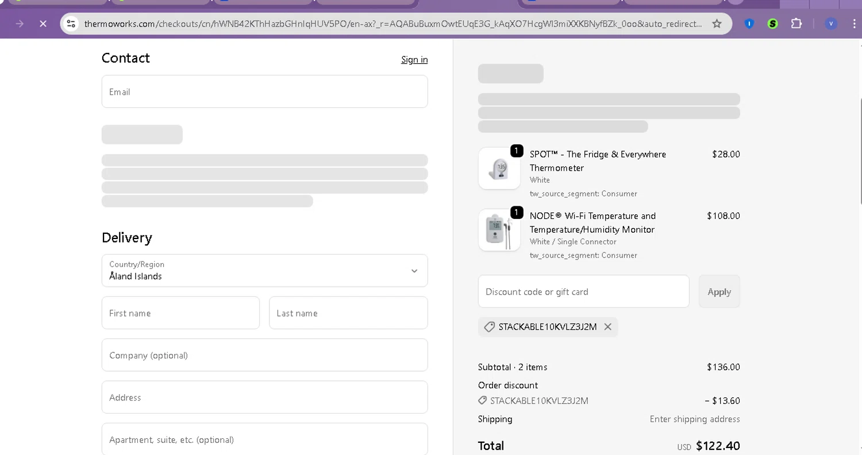Click 'Enter shipping address' text
This screenshot has height=455, width=862.
(x=695, y=419)
